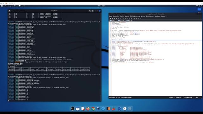Launch Burp Suite from the dock
203x114 pixels.
(x=108, y=109)
